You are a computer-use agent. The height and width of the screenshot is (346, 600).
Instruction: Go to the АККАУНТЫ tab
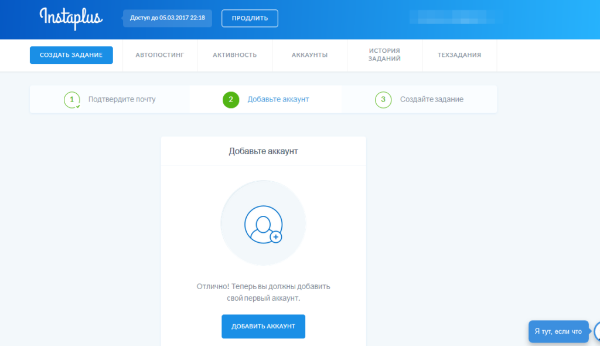pos(309,55)
